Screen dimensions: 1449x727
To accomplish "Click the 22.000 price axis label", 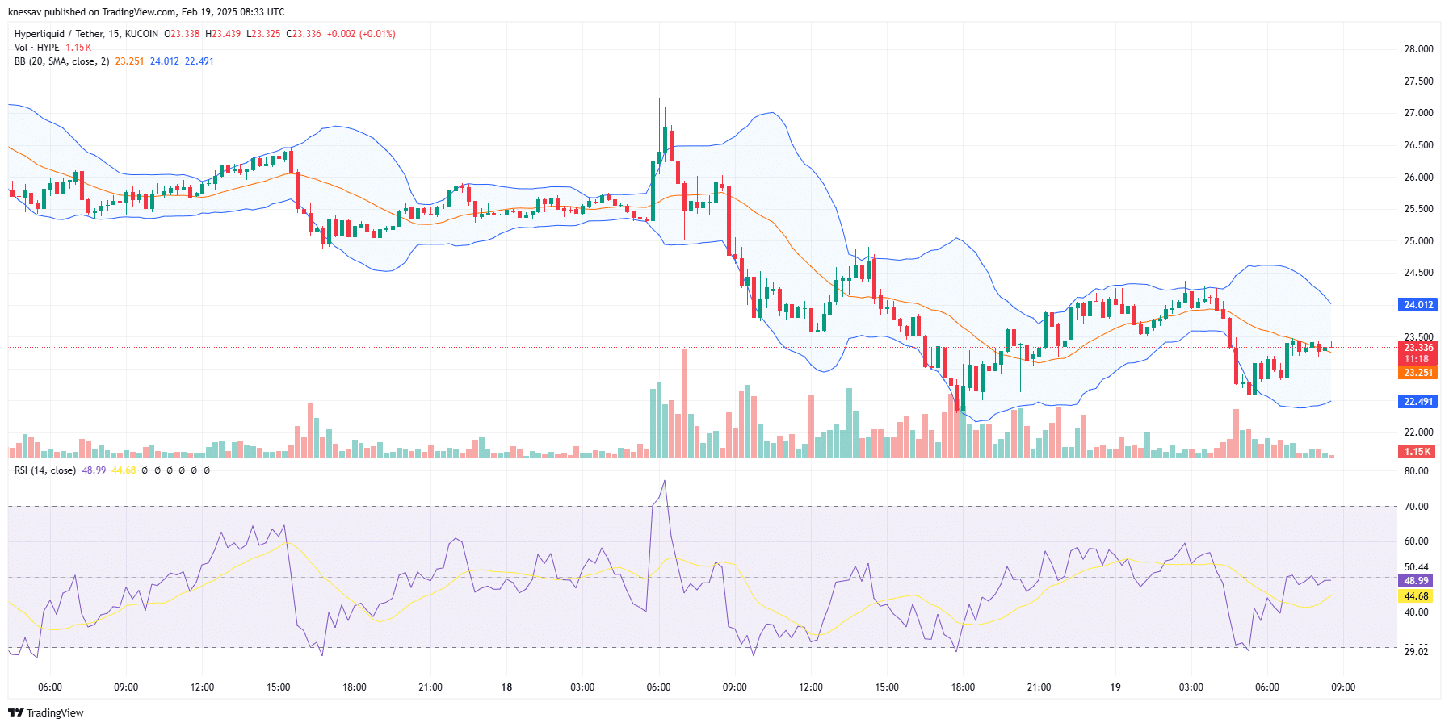I will click(1418, 432).
